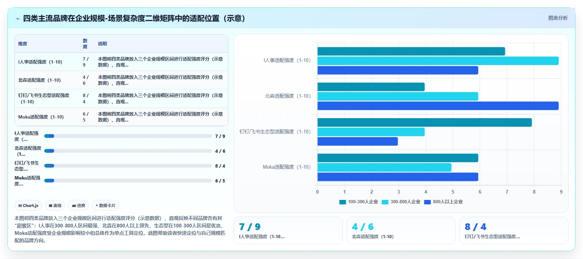This screenshot has width=583, height=259.
Task: Click chart axis label I人事适配强度（1-10）
Action: pos(287,60)
